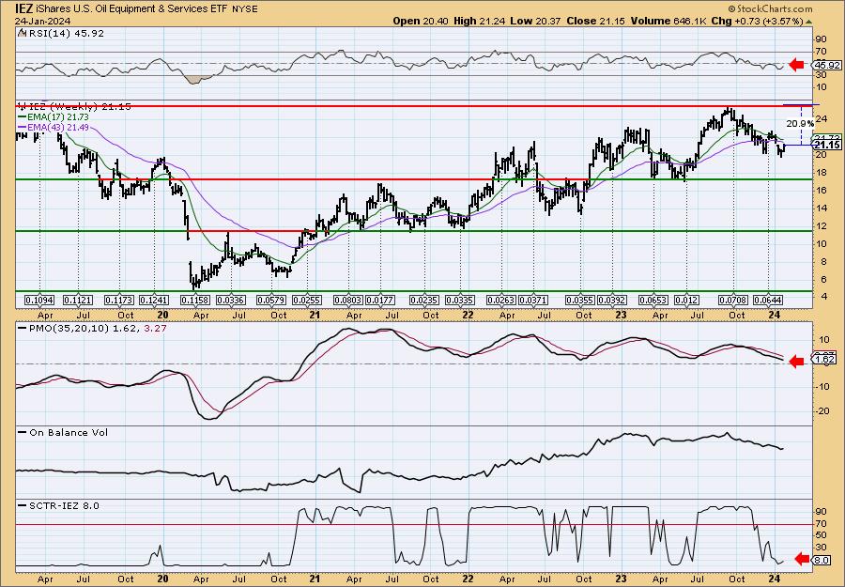Viewport: 845px width, 587px height.
Task: Click the 0.0708 dividend box
Action: (733, 300)
